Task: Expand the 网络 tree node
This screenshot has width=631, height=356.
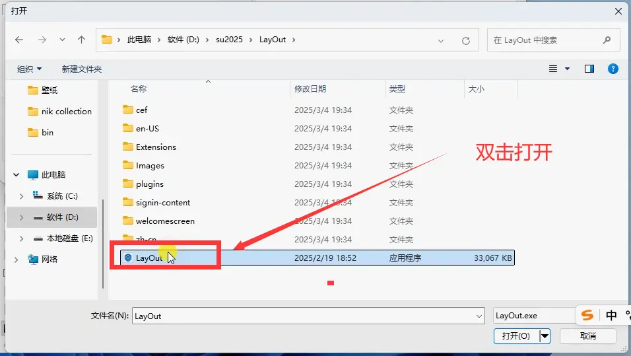Action: click(x=16, y=260)
